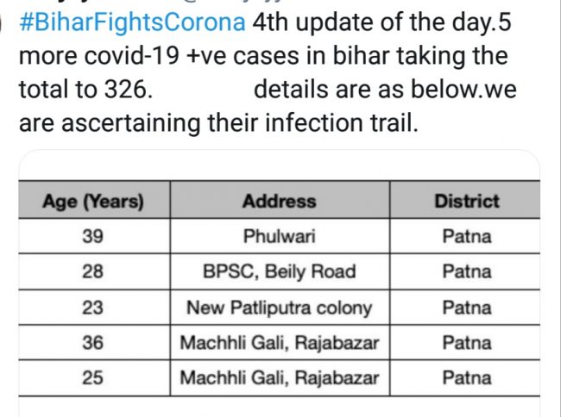Select the age 23 cell

tap(93, 308)
